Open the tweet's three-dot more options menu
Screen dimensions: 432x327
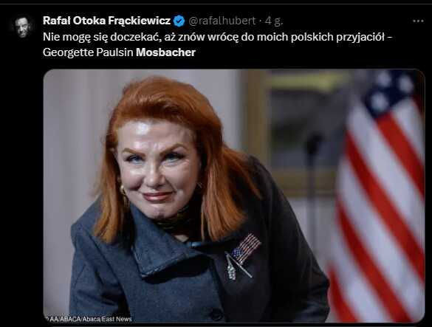[x=418, y=21]
